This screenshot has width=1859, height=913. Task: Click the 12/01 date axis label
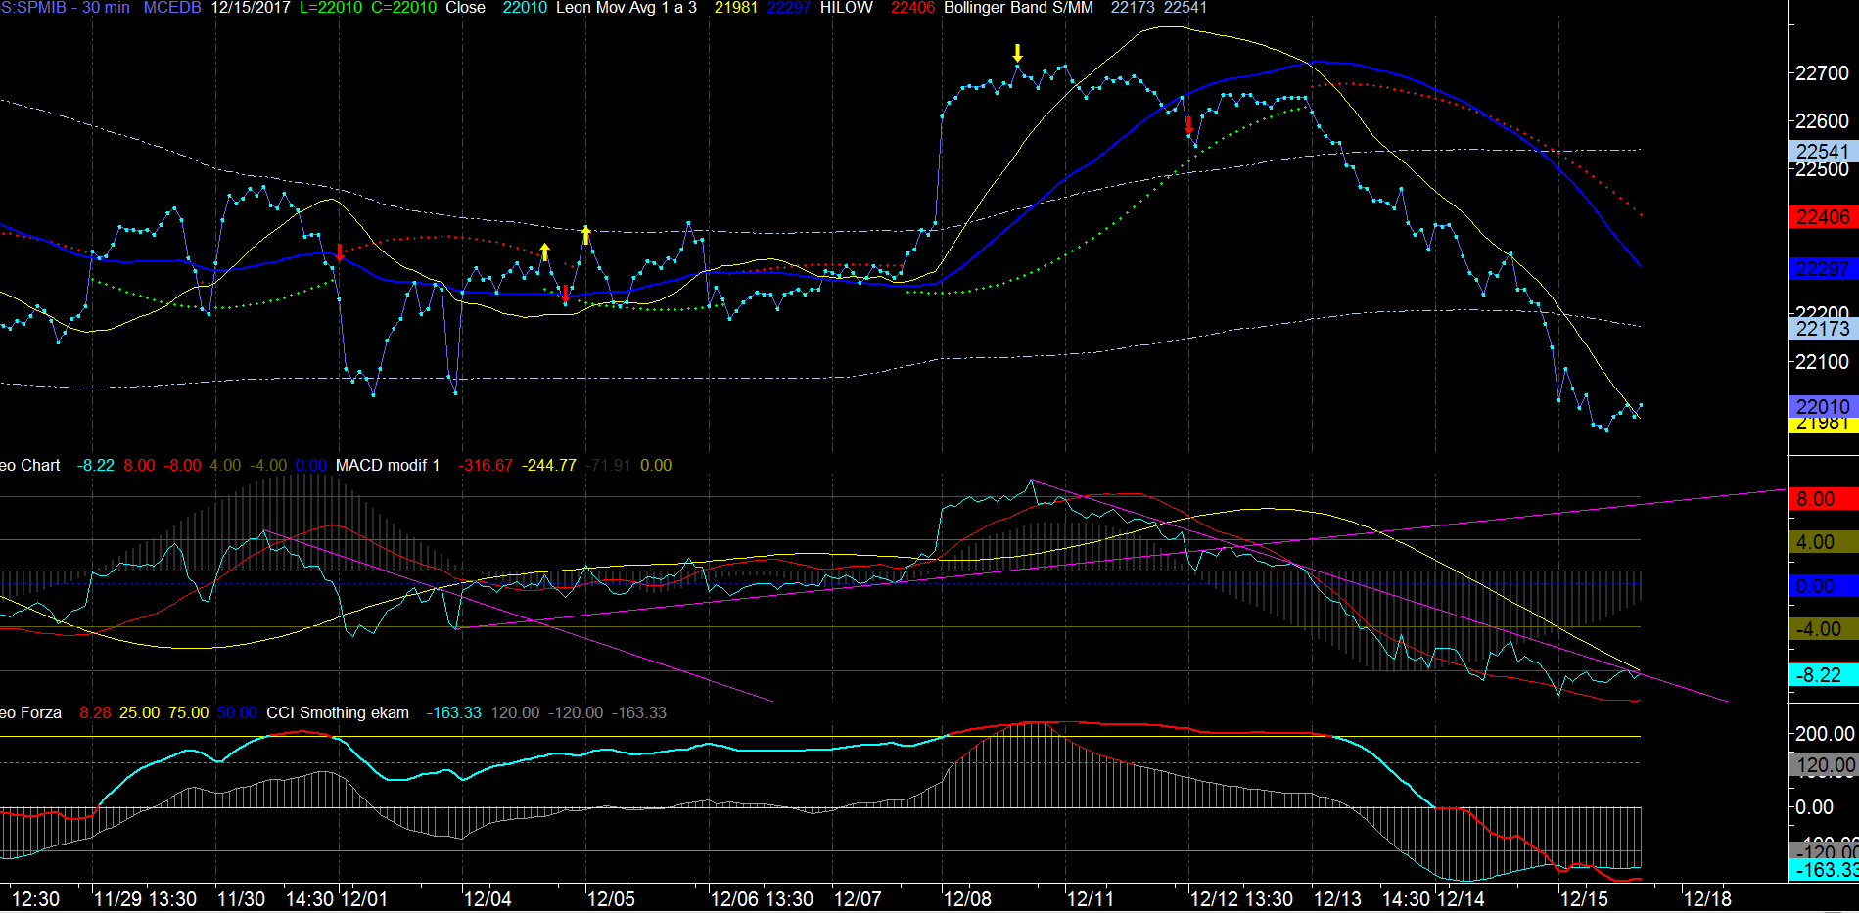pyautogui.click(x=363, y=899)
